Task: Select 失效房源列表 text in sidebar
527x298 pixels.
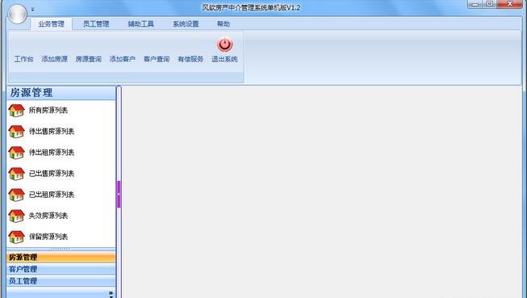Action: (x=48, y=216)
